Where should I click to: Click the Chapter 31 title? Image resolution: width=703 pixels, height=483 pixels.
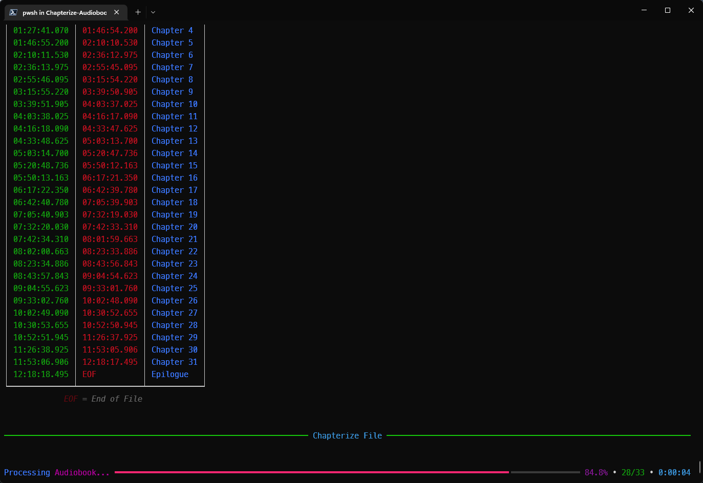(x=175, y=362)
